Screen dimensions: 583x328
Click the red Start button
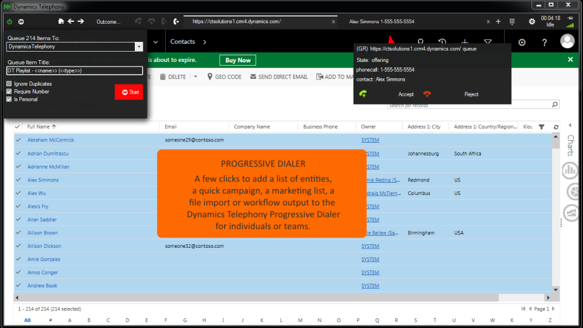pos(129,92)
